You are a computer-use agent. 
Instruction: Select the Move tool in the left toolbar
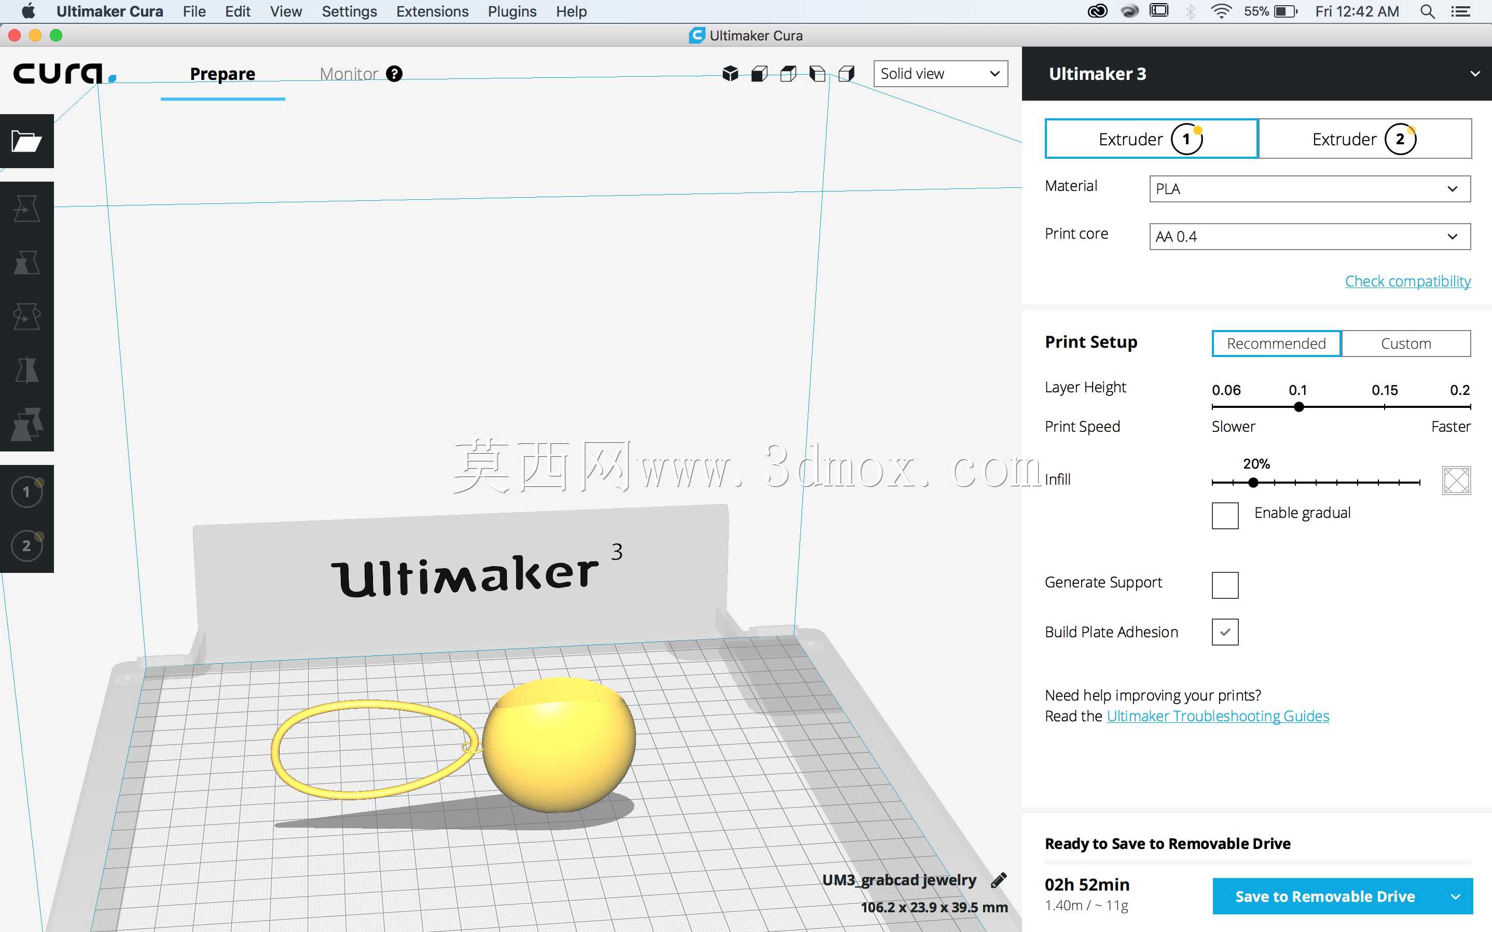coord(26,208)
